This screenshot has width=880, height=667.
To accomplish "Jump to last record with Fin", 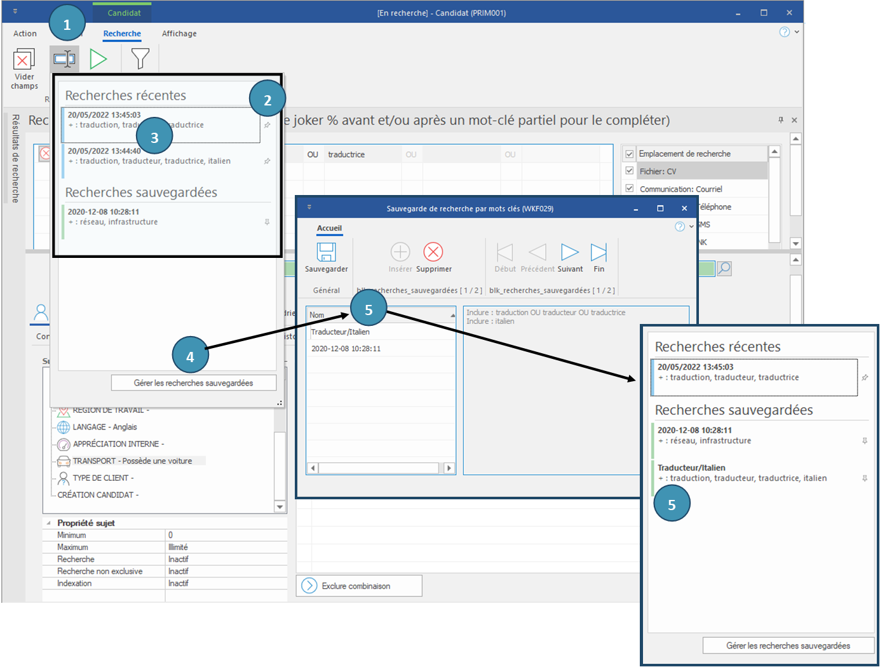I will point(599,252).
